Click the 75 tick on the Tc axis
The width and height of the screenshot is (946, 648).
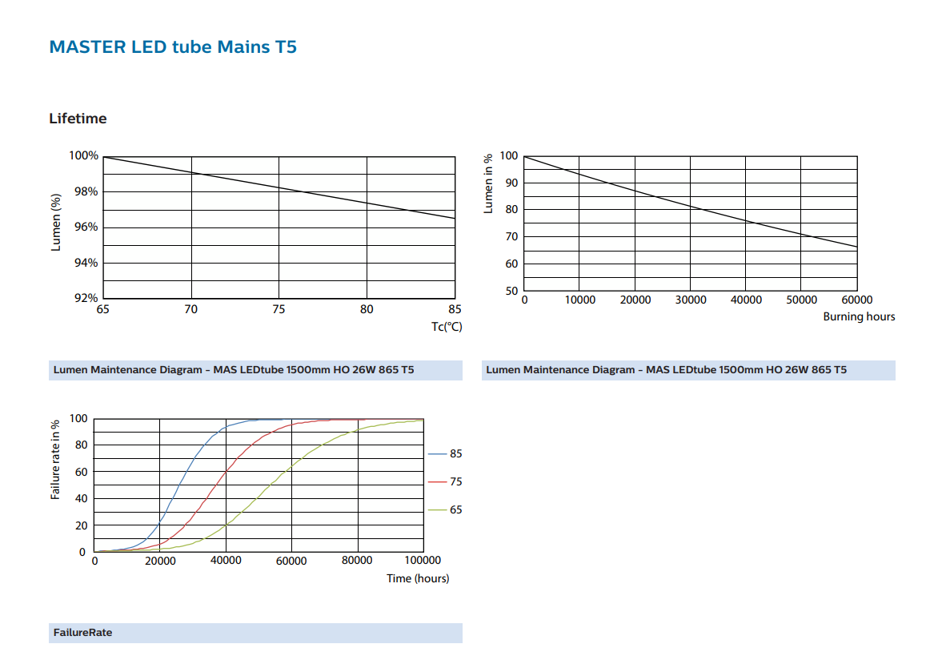(279, 309)
